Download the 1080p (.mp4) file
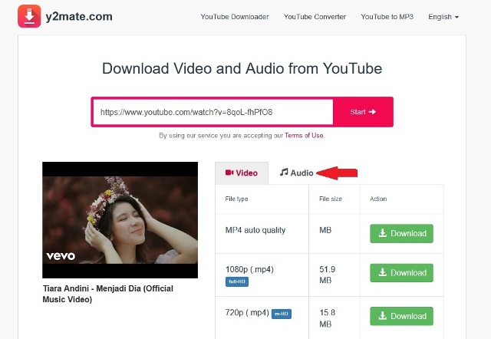The height and width of the screenshot is (339, 491). point(401,273)
